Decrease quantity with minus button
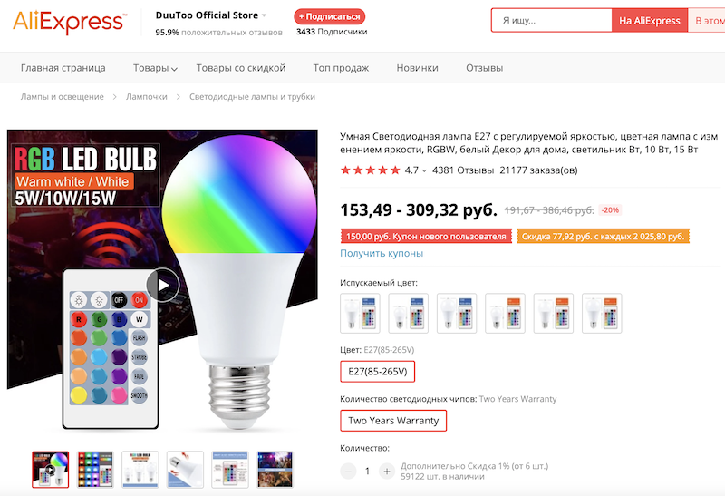The image size is (725, 496). (x=348, y=472)
